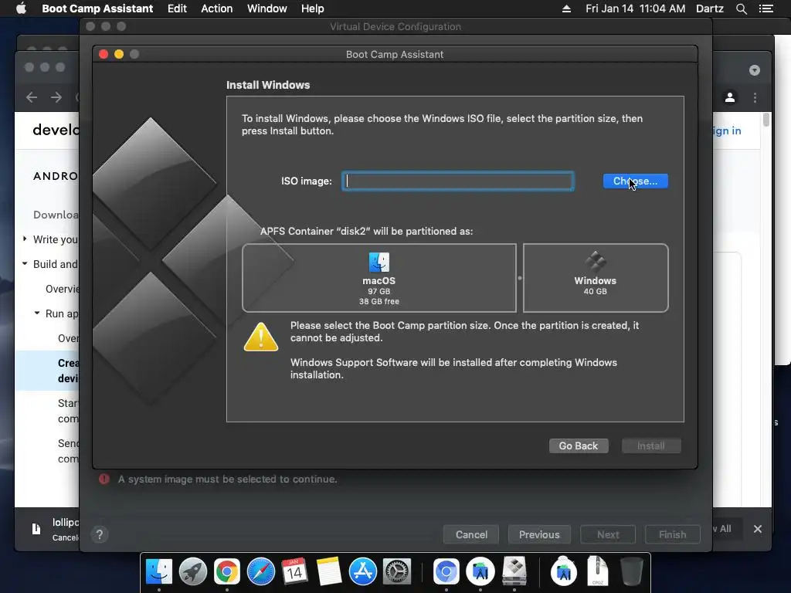This screenshot has height=593, width=791.
Task: Click the Sign in link on developer page
Action: [726, 130]
